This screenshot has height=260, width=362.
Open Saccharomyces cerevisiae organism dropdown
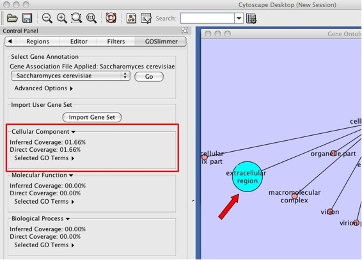pyautogui.click(x=70, y=76)
